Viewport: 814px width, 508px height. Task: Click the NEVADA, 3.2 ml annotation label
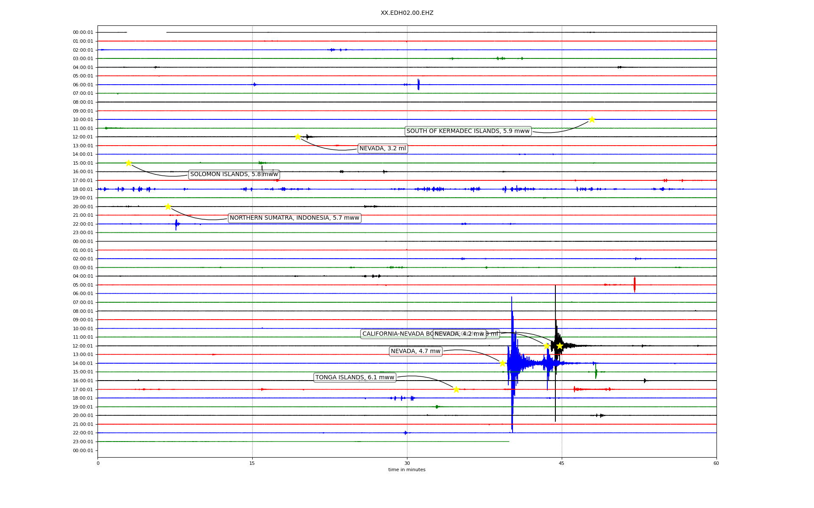click(382, 149)
